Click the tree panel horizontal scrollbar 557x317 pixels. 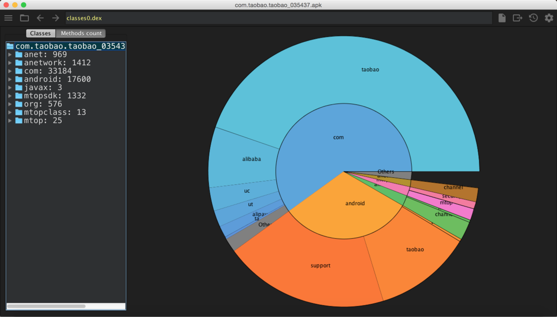(x=46, y=306)
